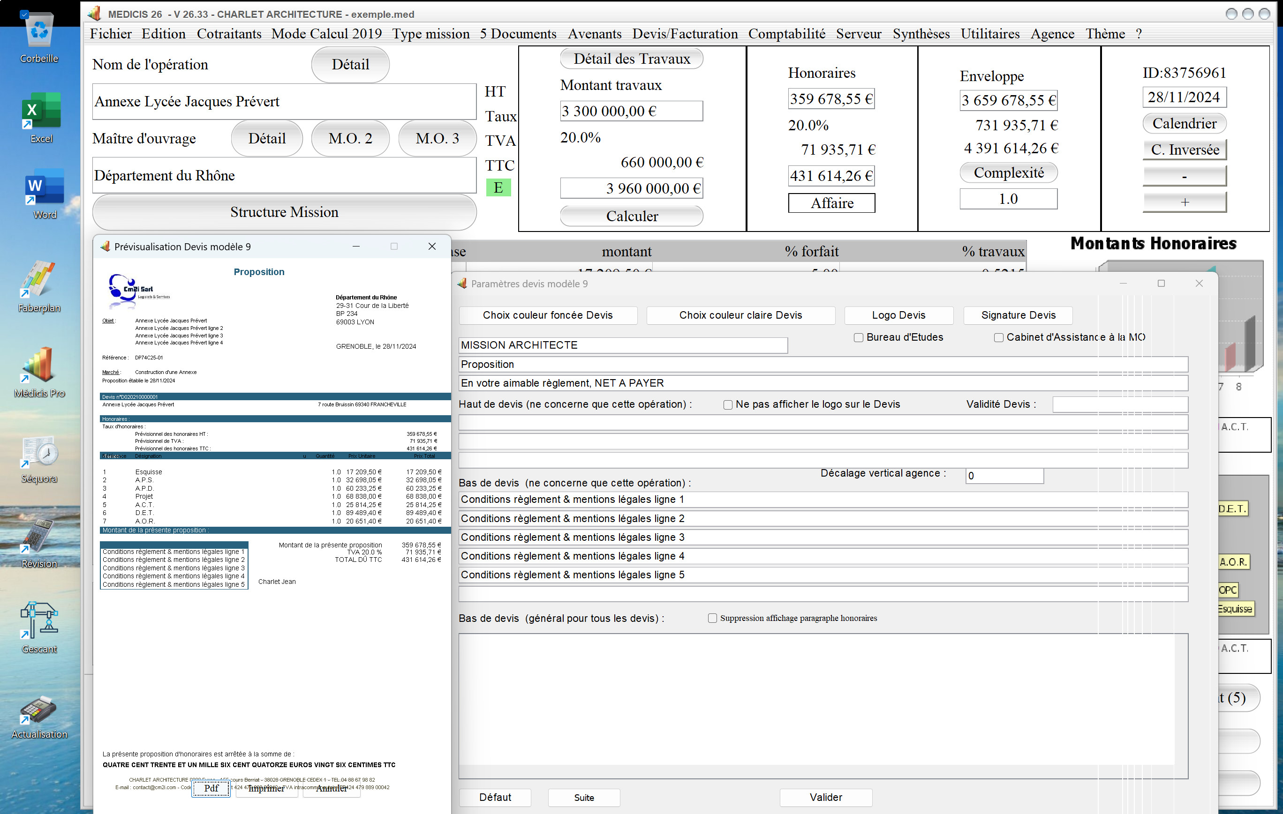Click the minus button under C. Inversée

[1185, 176]
